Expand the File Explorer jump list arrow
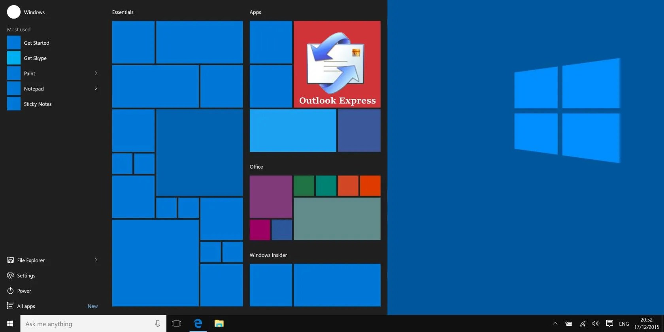Screen dimensions: 664x332 pyautogui.click(x=96, y=260)
